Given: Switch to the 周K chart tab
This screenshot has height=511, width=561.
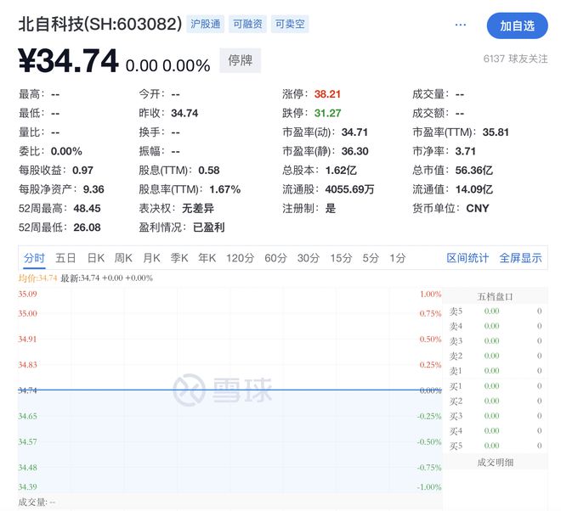Looking at the screenshot, I should click(x=123, y=258).
